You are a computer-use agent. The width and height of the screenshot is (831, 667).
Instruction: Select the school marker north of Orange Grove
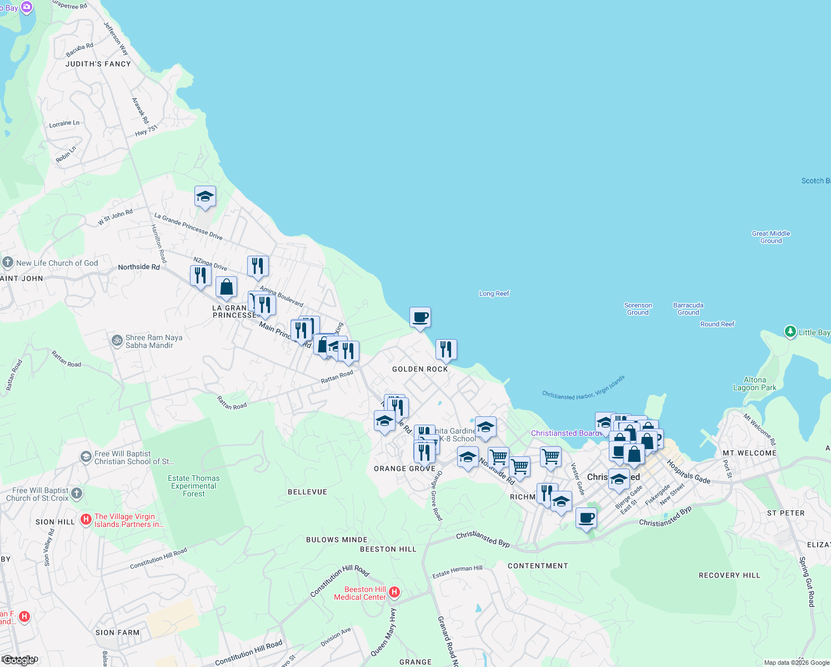pyautogui.click(x=384, y=421)
